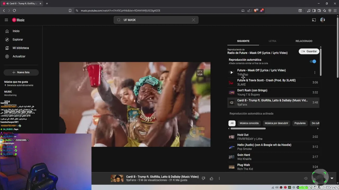Select the Cardi B - Trump browser tab

point(22,3)
